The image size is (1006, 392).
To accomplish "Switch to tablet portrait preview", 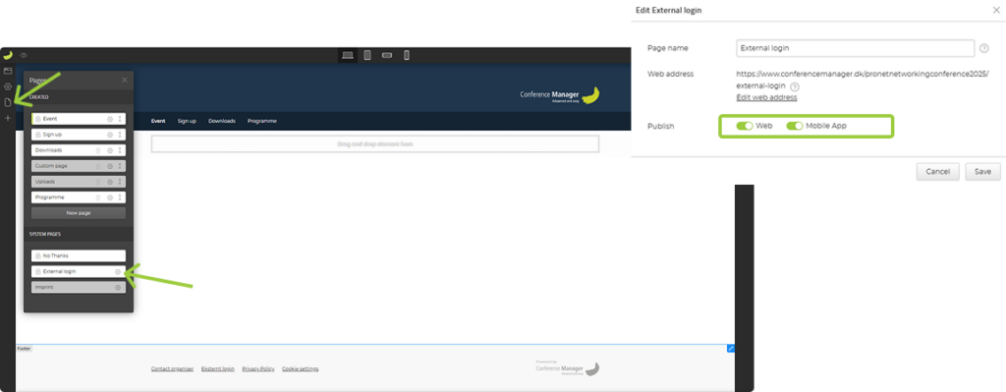I will tap(367, 55).
